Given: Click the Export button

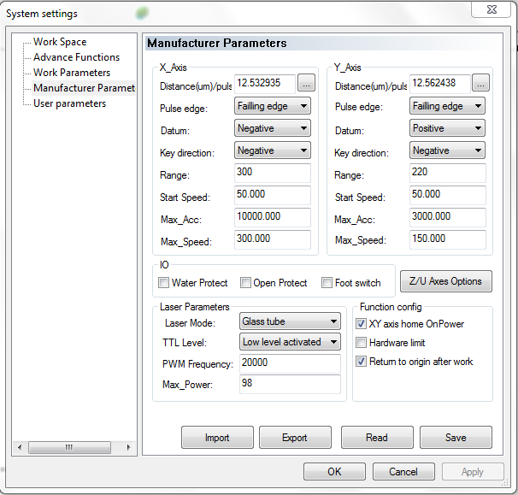Looking at the screenshot, I should pos(295,438).
